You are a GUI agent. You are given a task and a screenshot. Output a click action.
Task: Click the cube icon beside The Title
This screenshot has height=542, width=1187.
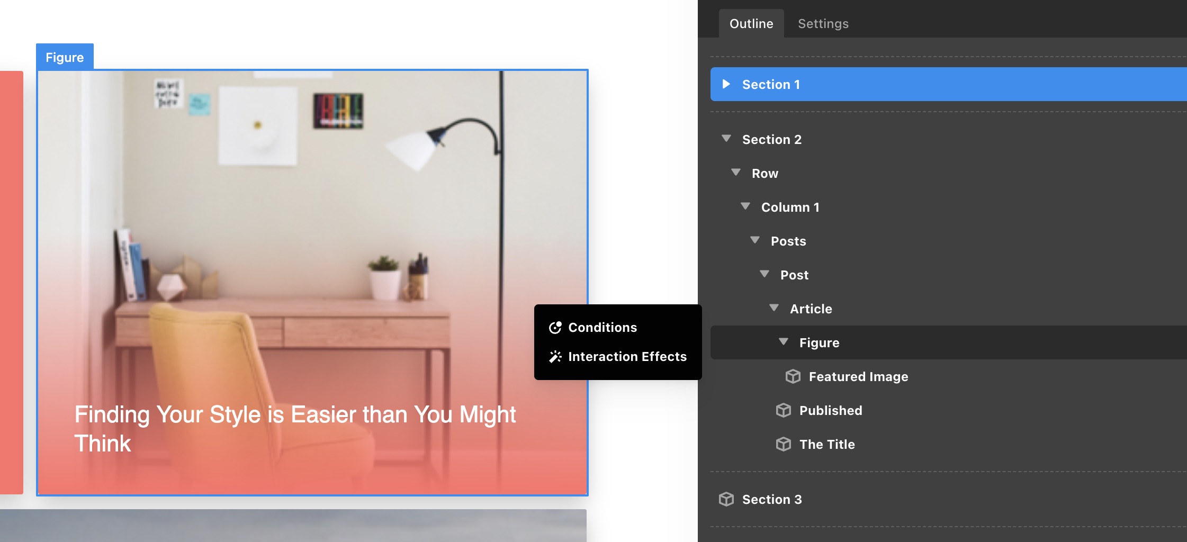click(783, 444)
